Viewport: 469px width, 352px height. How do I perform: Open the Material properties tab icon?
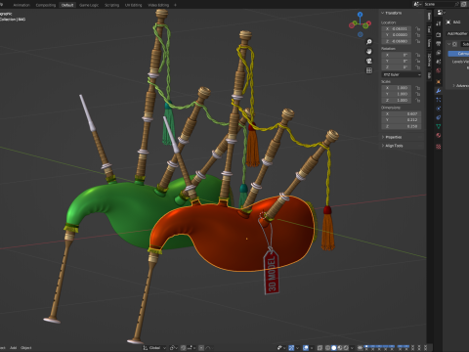click(x=439, y=135)
